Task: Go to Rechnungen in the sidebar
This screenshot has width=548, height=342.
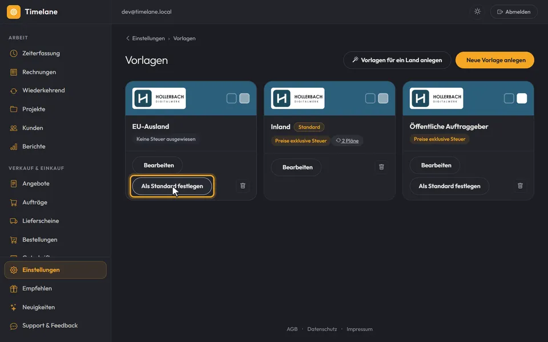Action: [55, 72]
